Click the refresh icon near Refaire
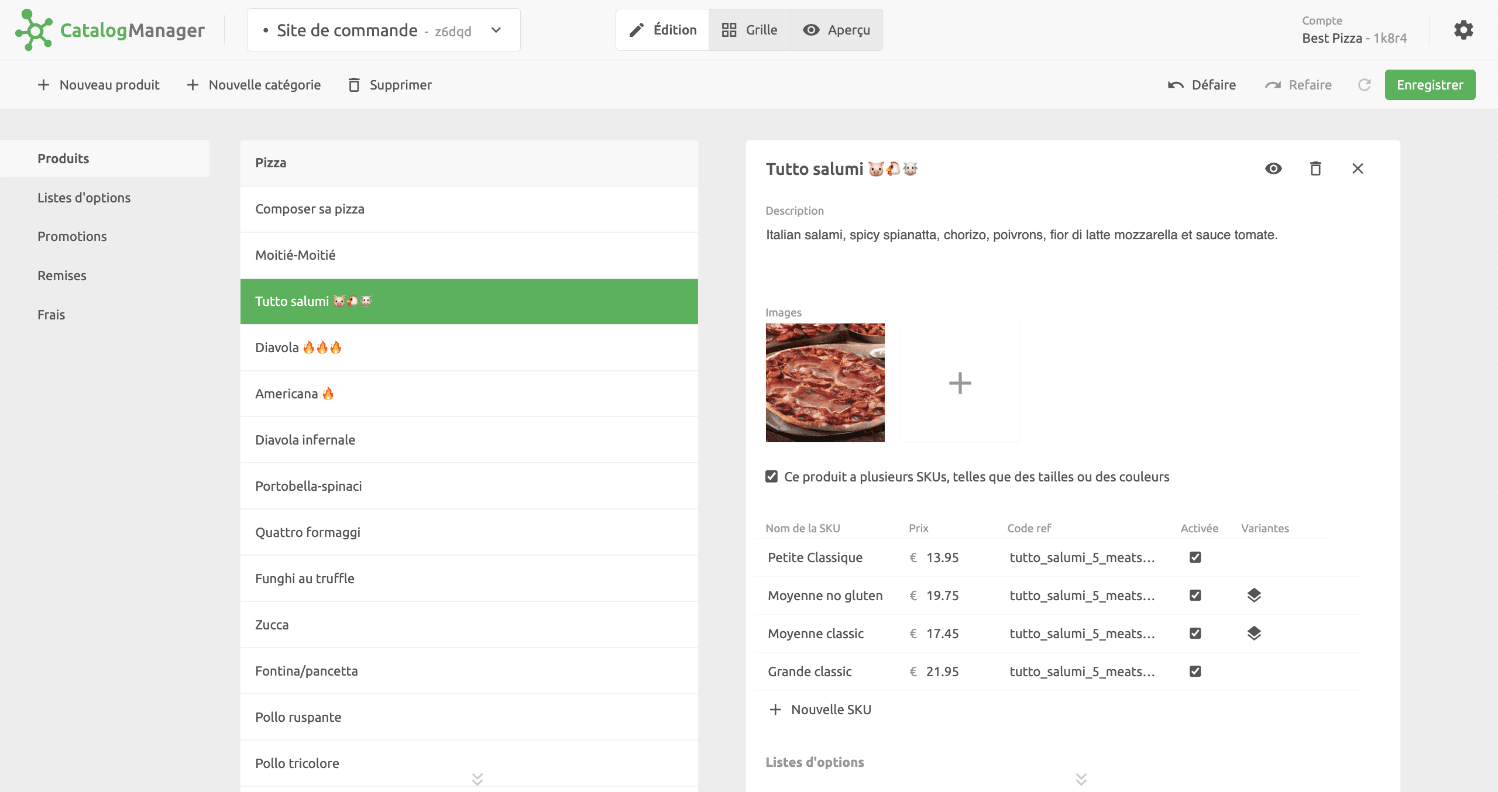The width and height of the screenshot is (1498, 792). (1365, 84)
